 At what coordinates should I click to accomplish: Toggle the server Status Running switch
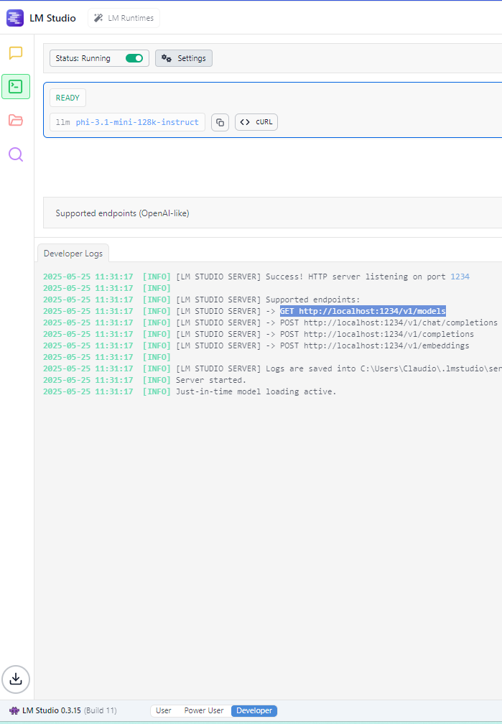coord(134,58)
